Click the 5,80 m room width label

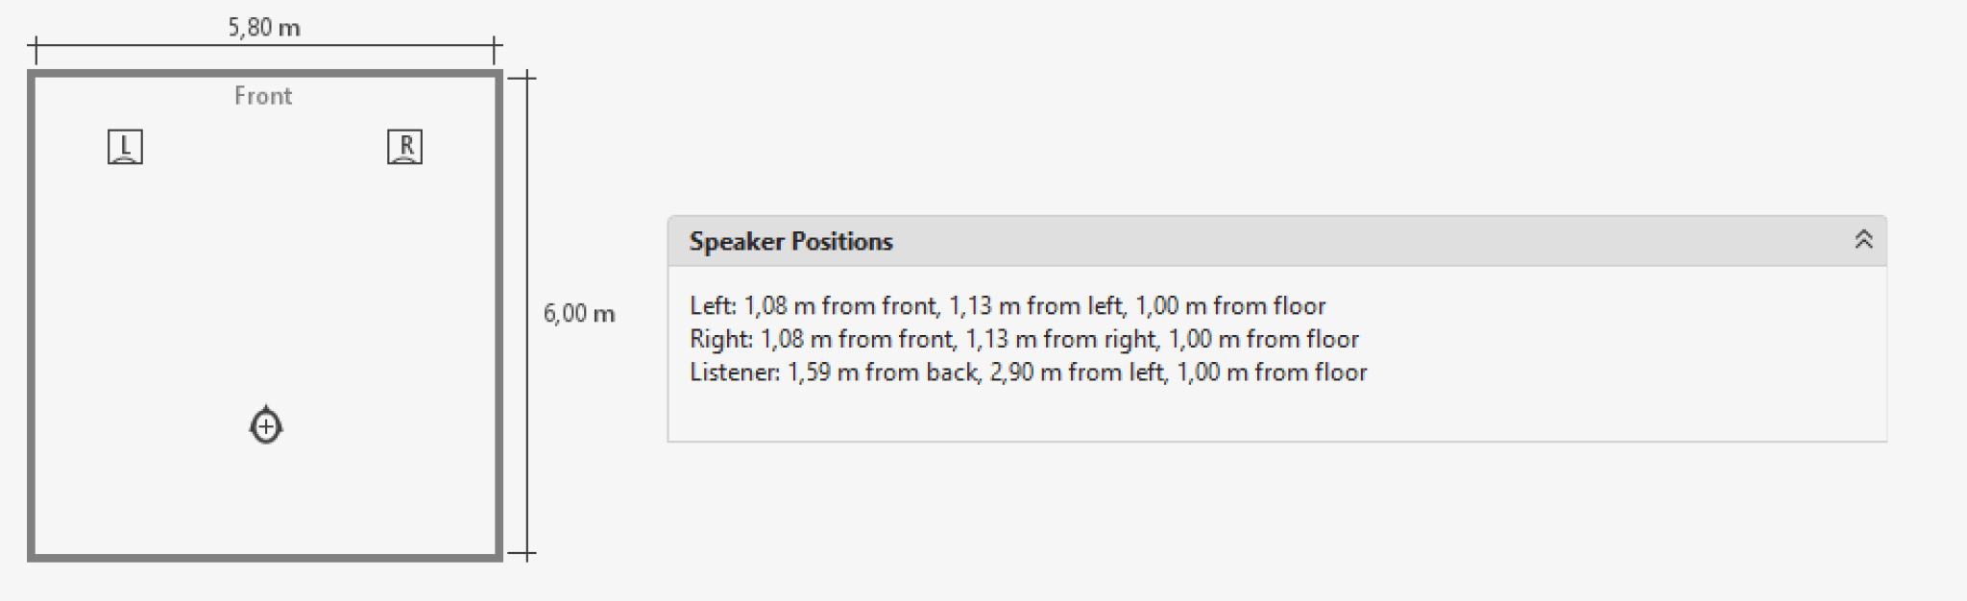click(x=264, y=27)
